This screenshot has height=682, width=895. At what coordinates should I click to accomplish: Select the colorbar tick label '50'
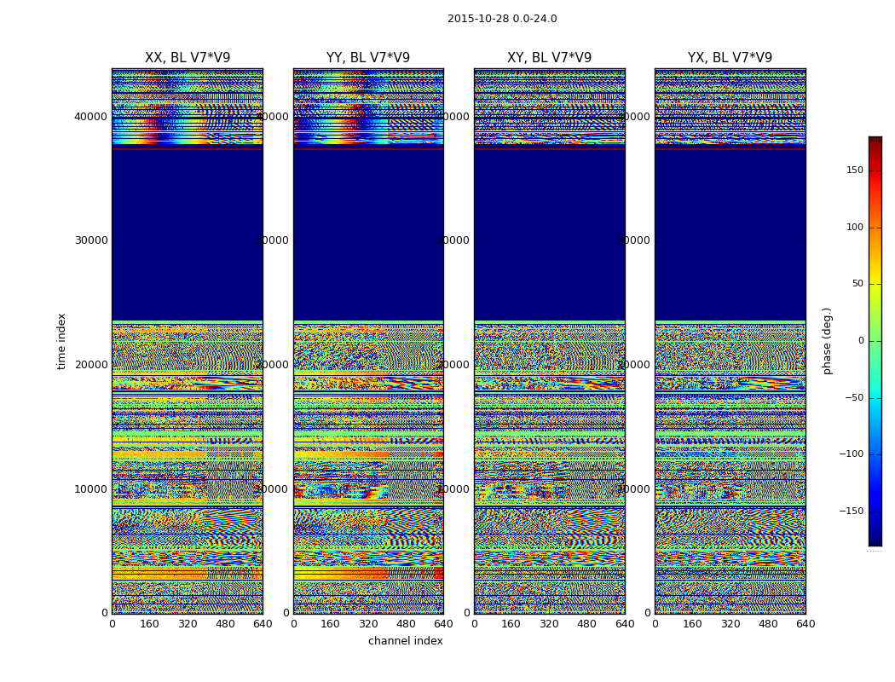tap(857, 284)
